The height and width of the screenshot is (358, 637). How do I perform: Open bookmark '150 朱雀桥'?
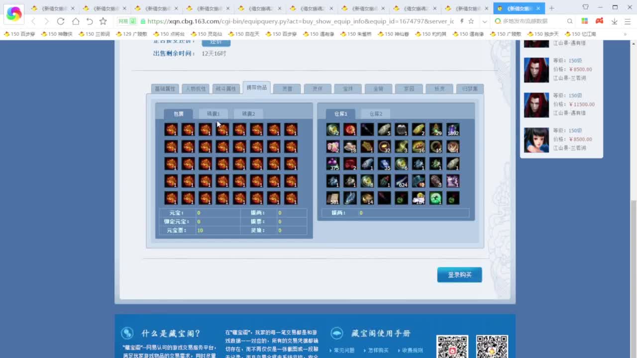tap(355, 34)
